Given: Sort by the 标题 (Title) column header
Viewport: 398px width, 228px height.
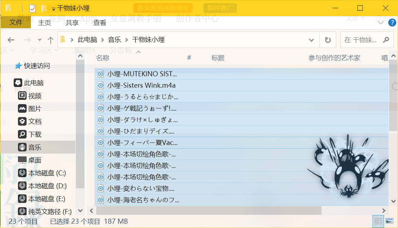Looking at the screenshot, I should click(218, 58).
